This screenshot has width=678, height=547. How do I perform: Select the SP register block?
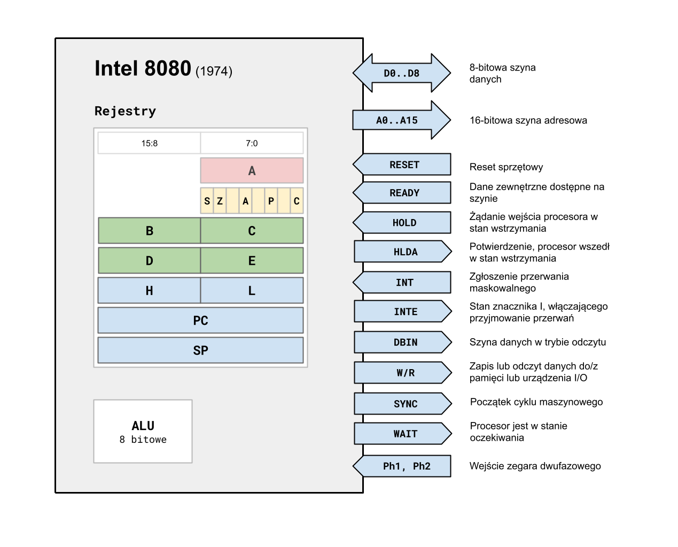coord(200,350)
